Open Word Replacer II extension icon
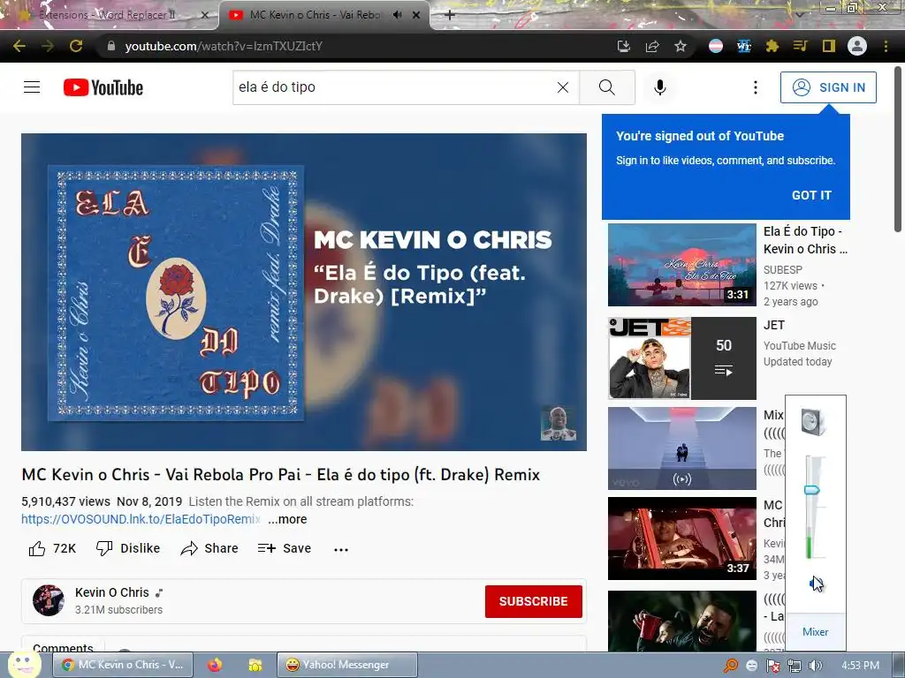Image resolution: width=905 pixels, height=678 pixels. click(744, 46)
